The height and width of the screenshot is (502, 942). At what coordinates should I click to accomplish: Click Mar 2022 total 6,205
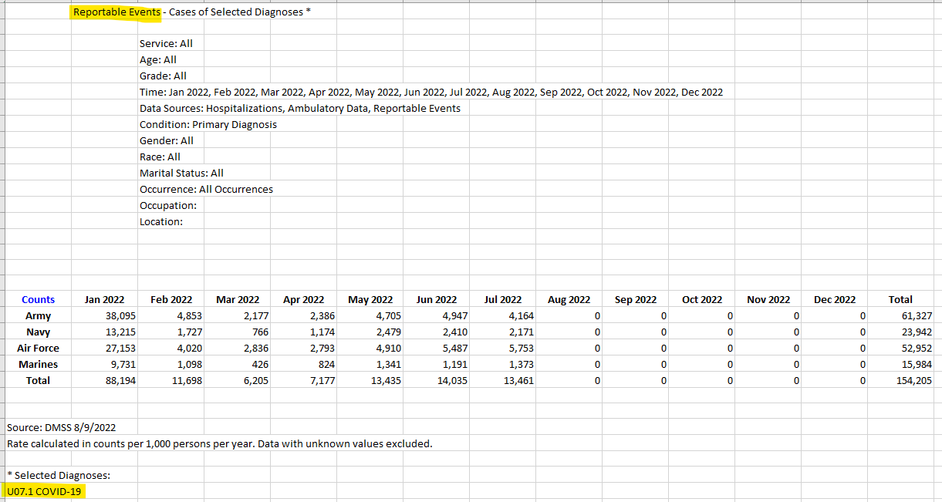(x=256, y=380)
